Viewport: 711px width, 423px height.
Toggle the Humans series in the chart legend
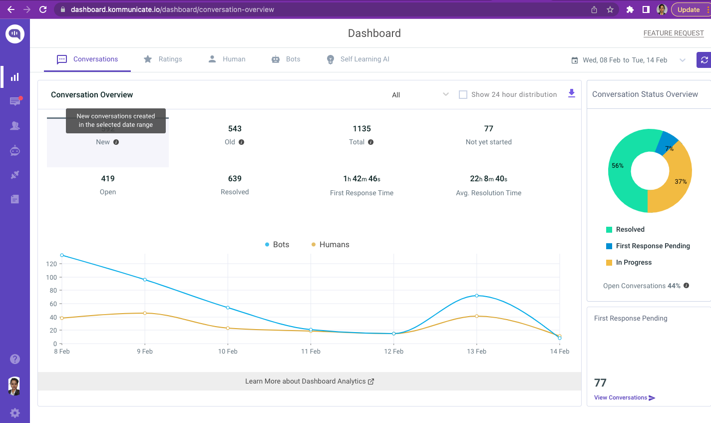[x=330, y=244]
